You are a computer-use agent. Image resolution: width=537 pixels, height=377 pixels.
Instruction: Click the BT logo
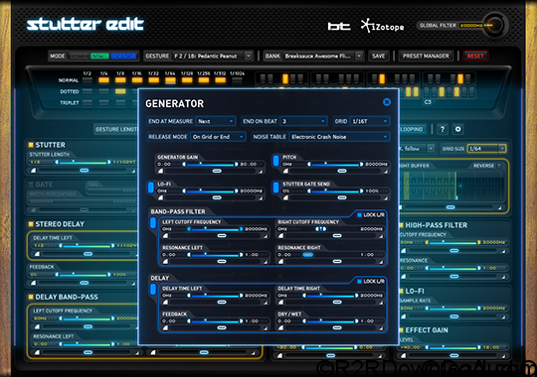[339, 27]
